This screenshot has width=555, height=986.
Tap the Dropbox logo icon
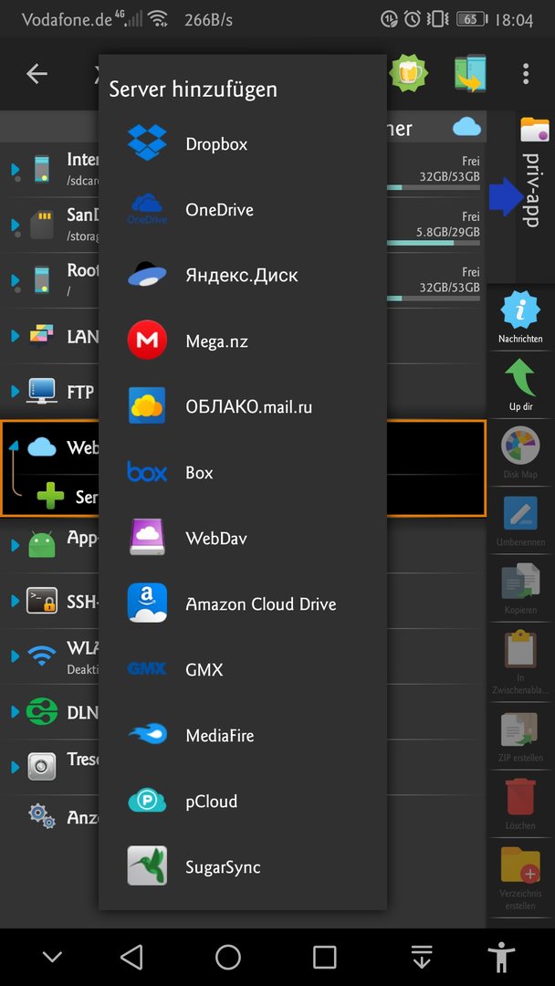(x=147, y=142)
